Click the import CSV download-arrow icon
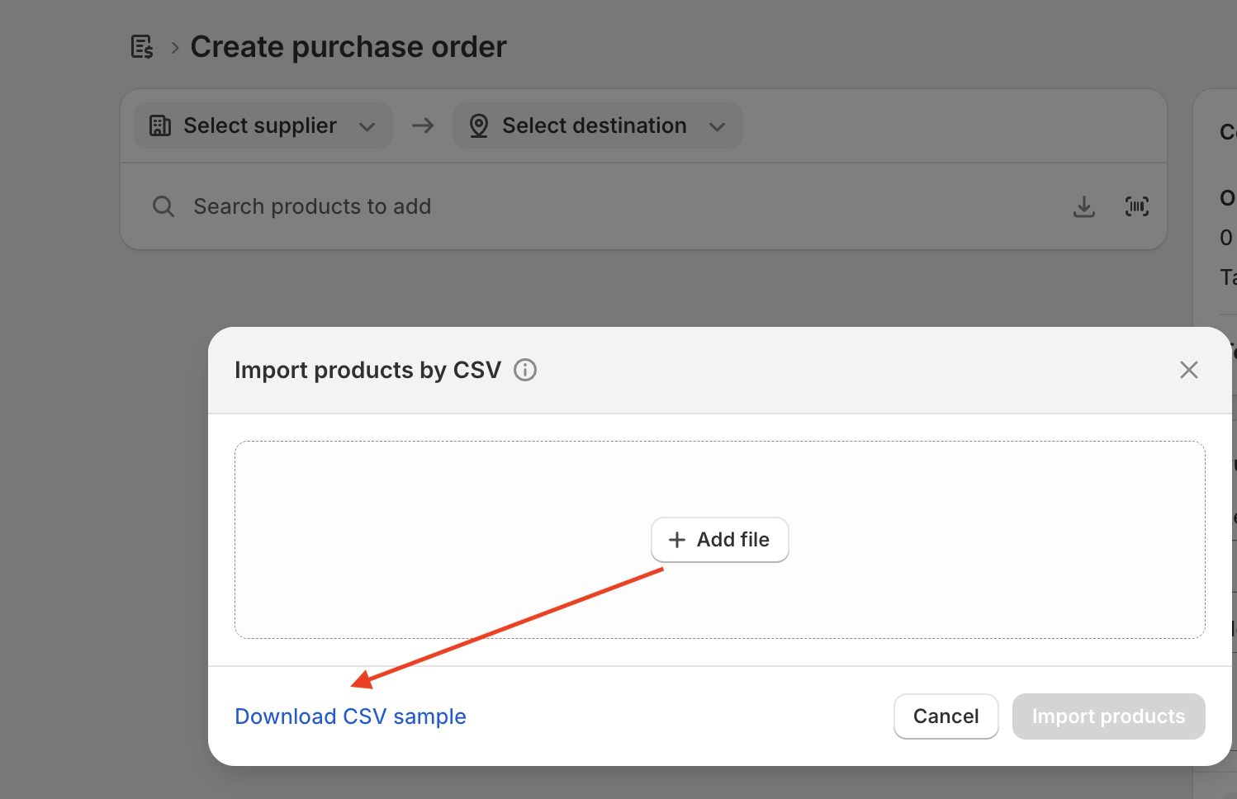1237x799 pixels. [x=1084, y=206]
